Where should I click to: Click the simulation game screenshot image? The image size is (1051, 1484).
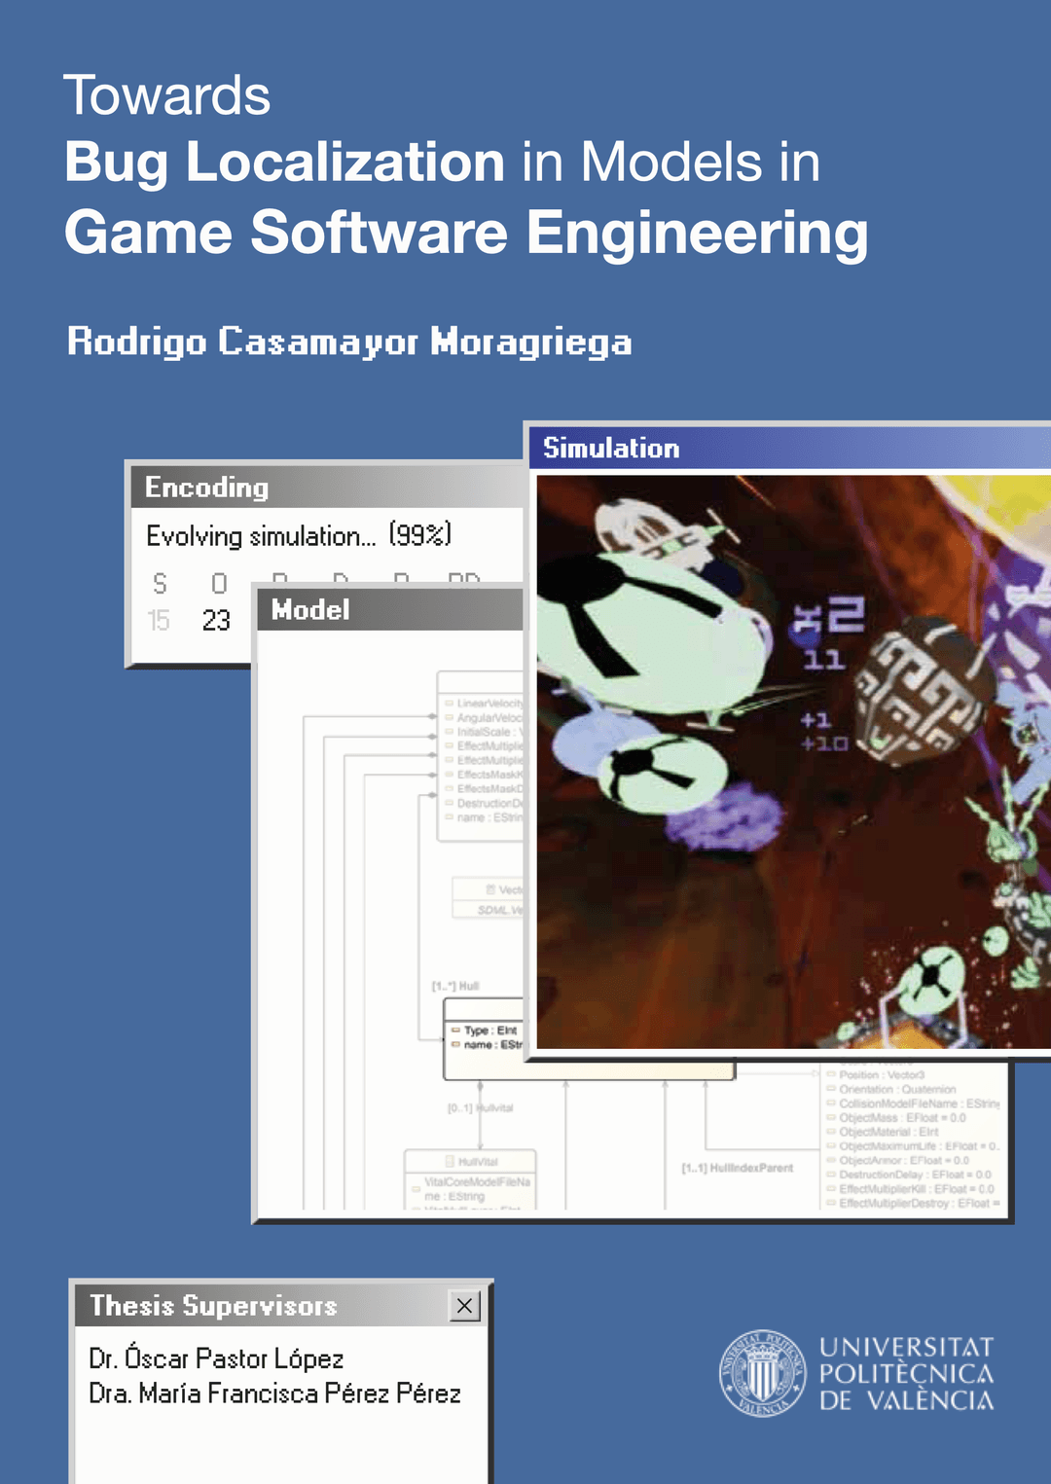click(794, 762)
